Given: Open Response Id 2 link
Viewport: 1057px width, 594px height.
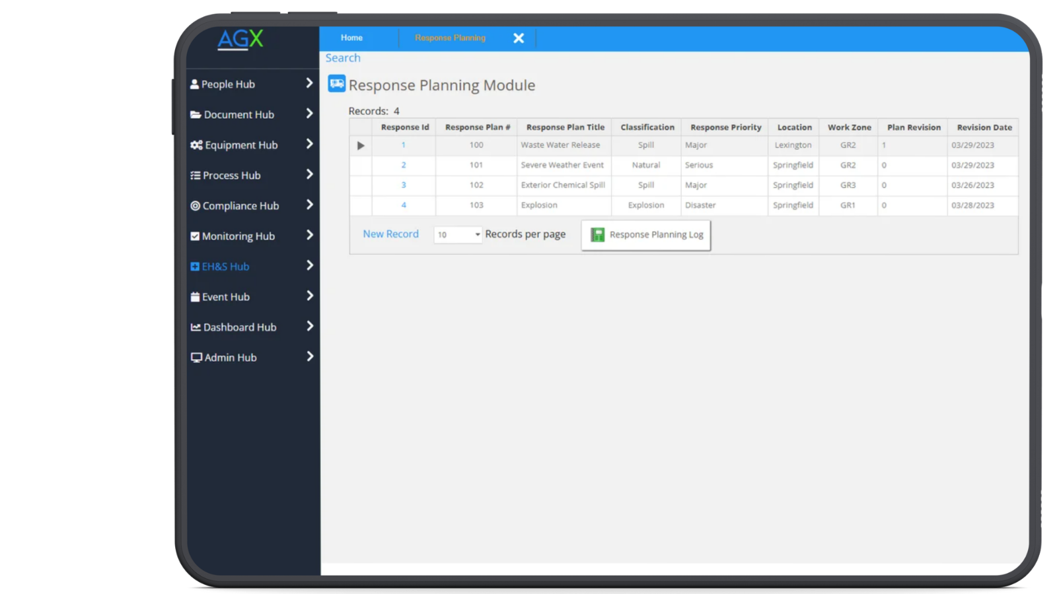Looking at the screenshot, I should 404,165.
